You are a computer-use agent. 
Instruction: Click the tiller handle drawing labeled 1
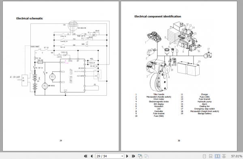[154, 36]
